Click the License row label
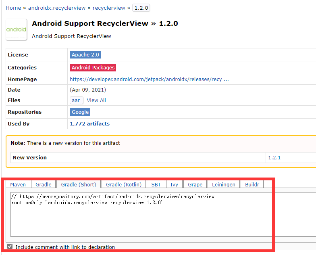Viewport: 316px width, 255px height. tap(18, 55)
